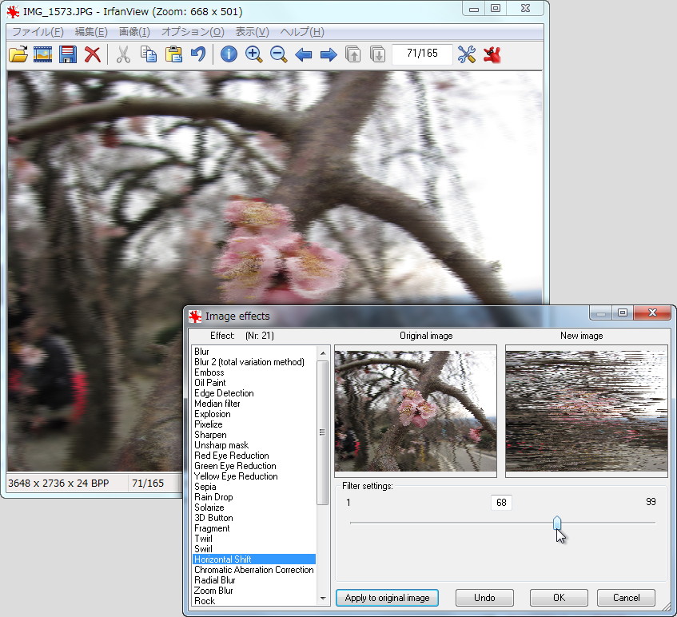Click the Undo button in dialog
Screen dimensions: 677x617
click(x=484, y=598)
